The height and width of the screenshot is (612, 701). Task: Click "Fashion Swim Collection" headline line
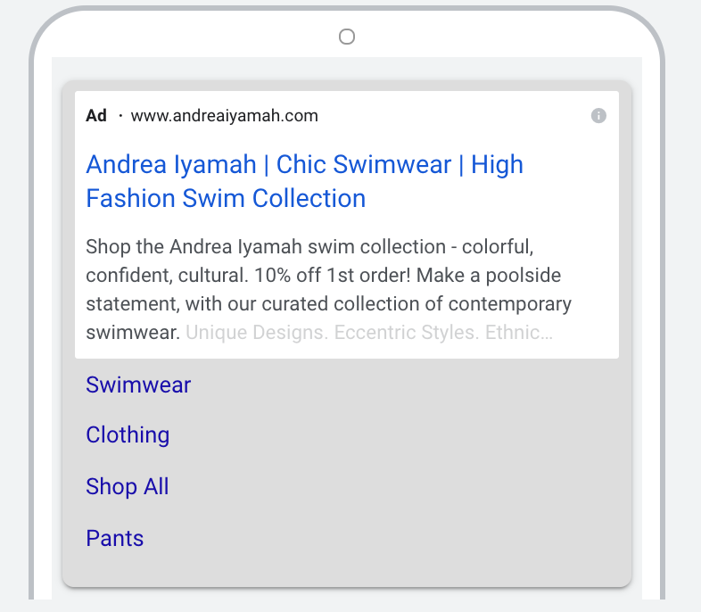pyautogui.click(x=226, y=198)
